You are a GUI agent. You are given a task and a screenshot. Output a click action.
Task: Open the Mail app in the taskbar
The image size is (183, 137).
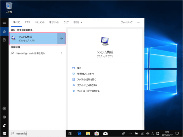click(x=106, y=133)
